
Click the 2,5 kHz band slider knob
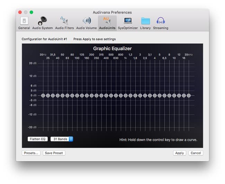[x=145, y=95]
